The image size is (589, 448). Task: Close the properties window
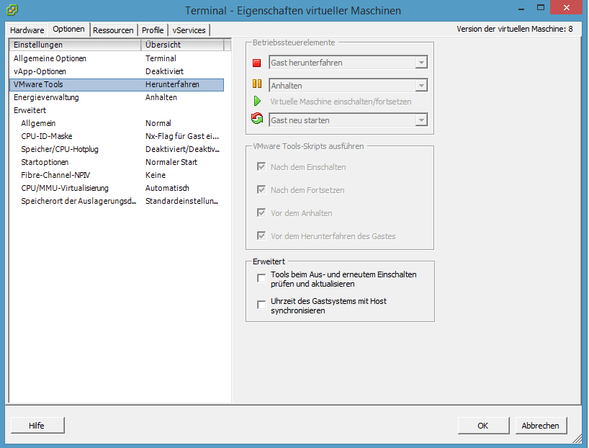[x=567, y=7]
